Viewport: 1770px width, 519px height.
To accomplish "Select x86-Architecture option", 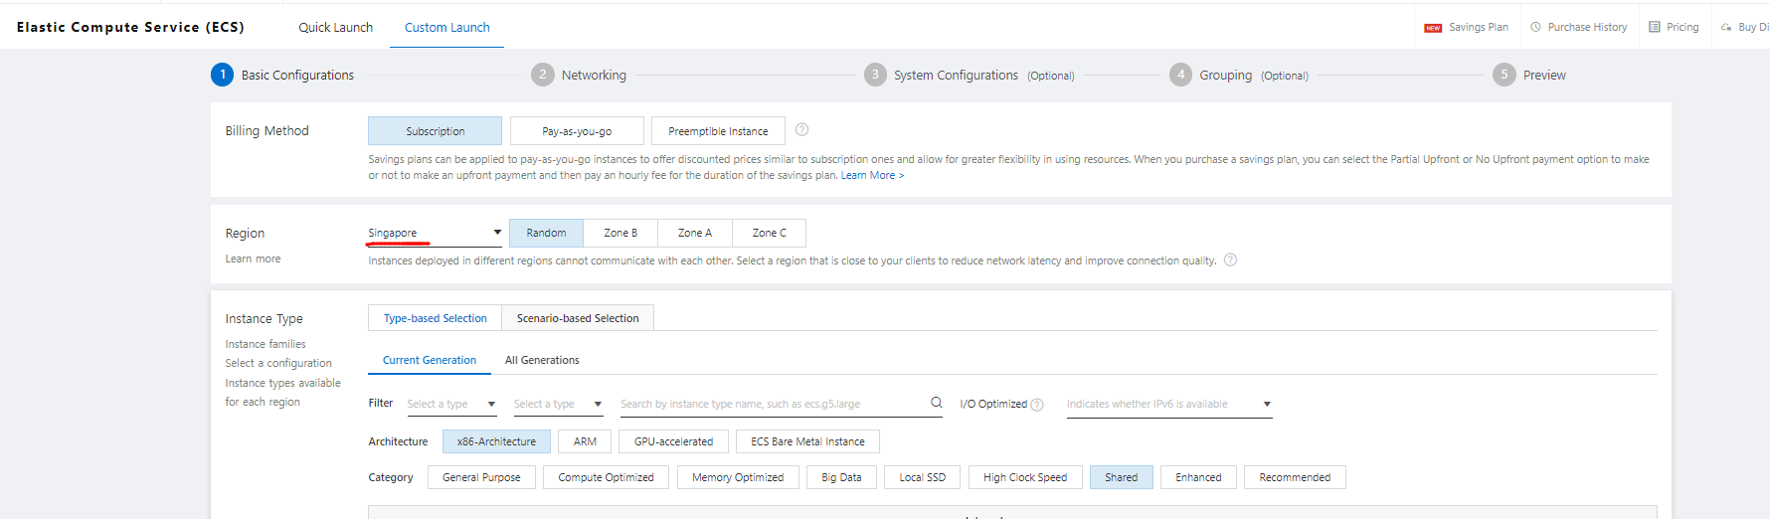I will click(496, 441).
